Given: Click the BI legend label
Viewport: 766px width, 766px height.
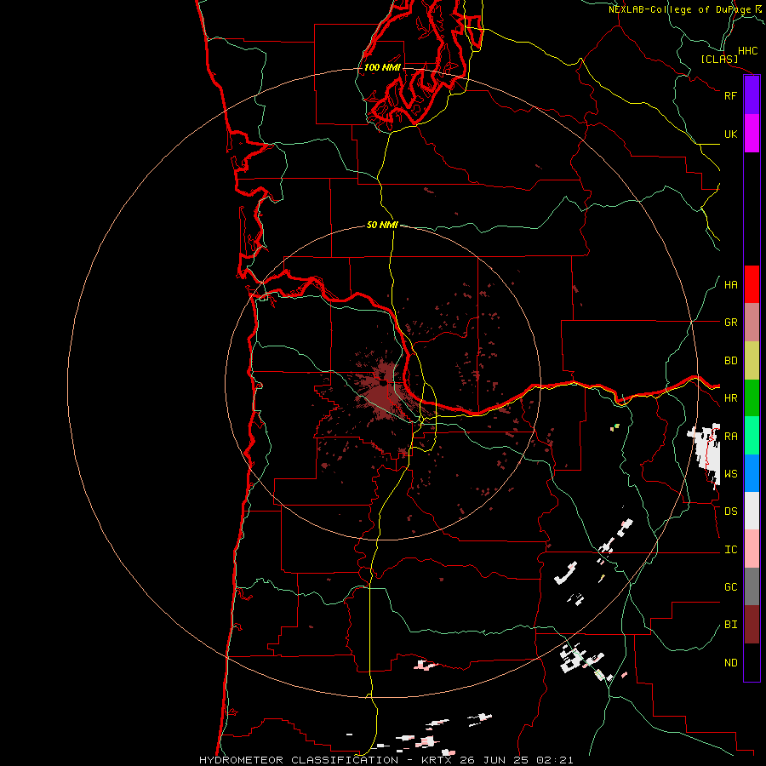Looking at the screenshot, I should tap(730, 625).
